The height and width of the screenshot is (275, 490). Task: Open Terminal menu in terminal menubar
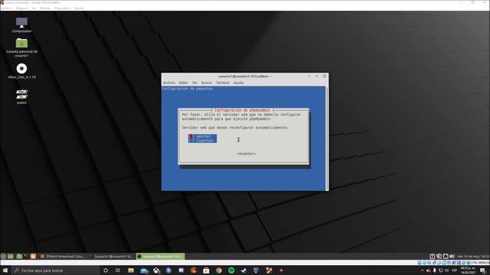pos(223,83)
